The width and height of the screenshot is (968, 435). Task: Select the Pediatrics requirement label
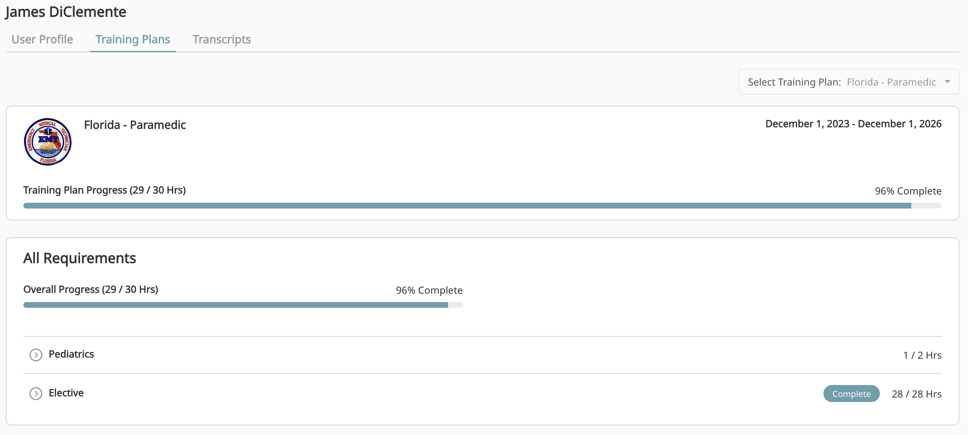point(71,354)
